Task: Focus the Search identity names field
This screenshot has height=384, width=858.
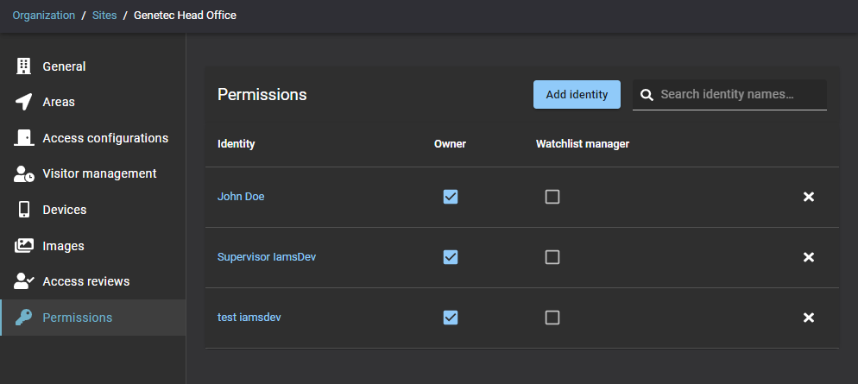Action: click(x=740, y=95)
